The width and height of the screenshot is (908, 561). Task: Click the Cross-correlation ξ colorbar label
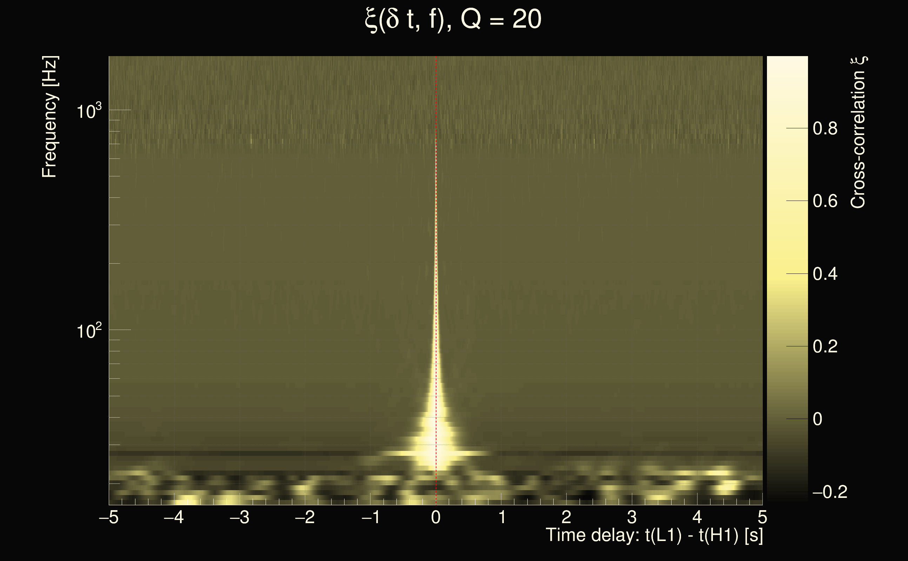(858, 132)
